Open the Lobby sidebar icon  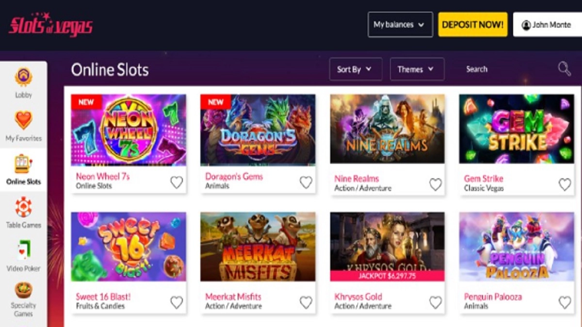click(23, 78)
